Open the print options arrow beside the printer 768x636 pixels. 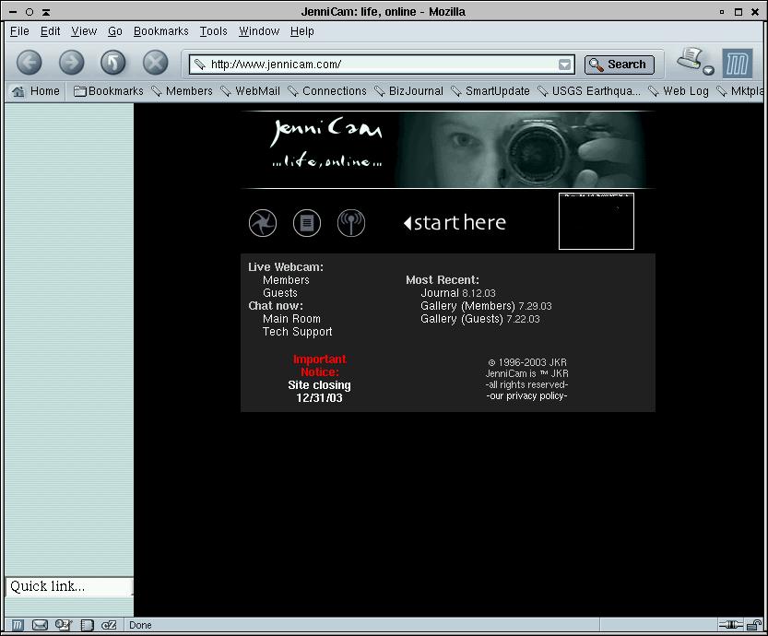click(x=708, y=71)
